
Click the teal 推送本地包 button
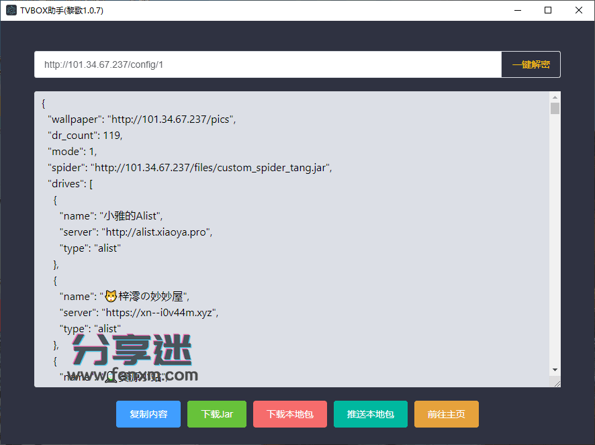click(370, 414)
